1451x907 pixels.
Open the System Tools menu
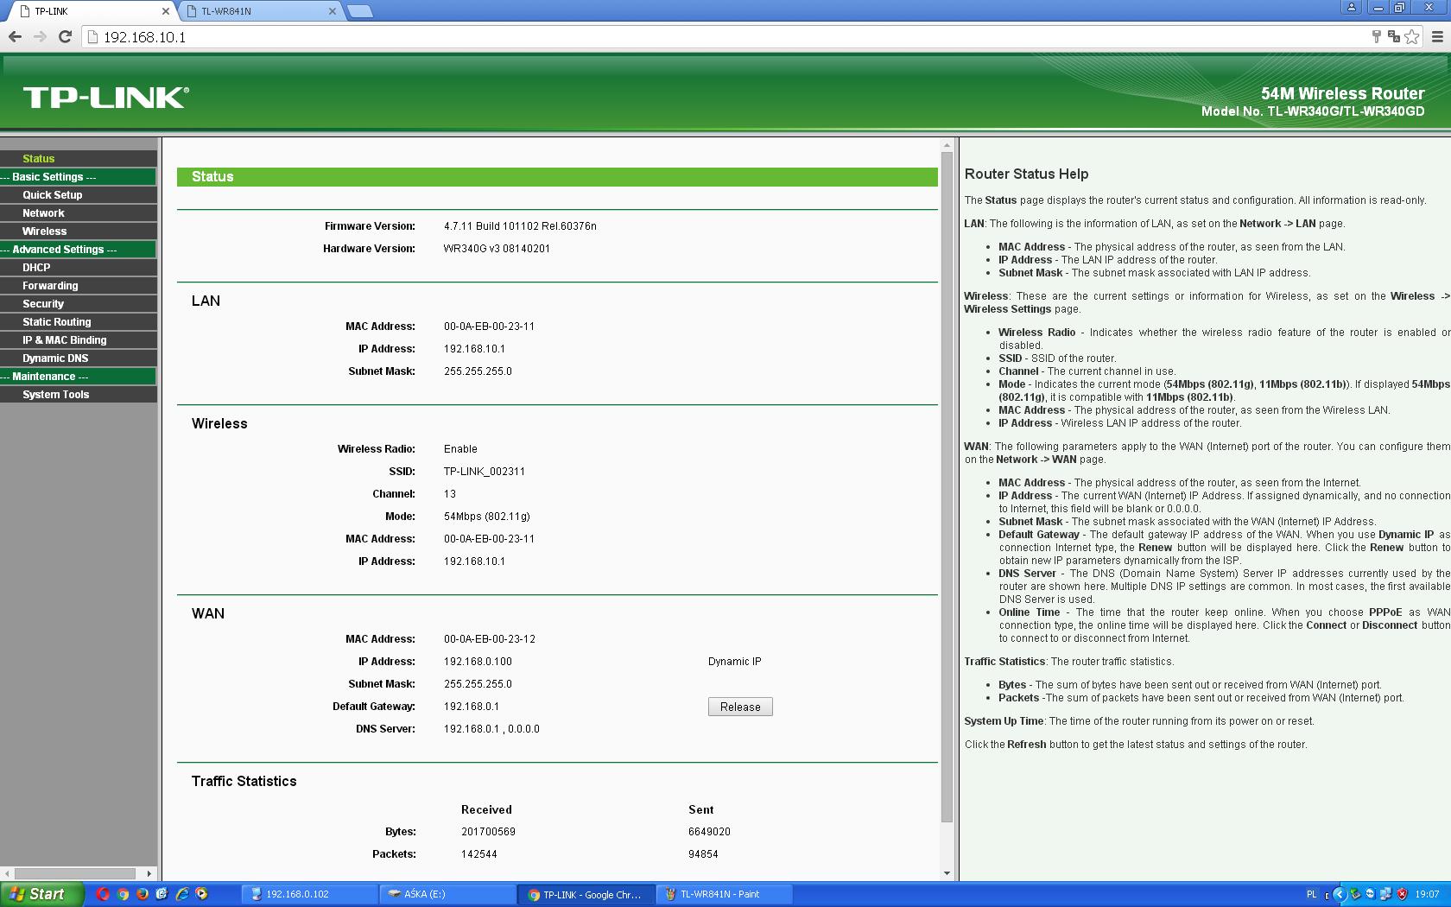[x=78, y=395]
